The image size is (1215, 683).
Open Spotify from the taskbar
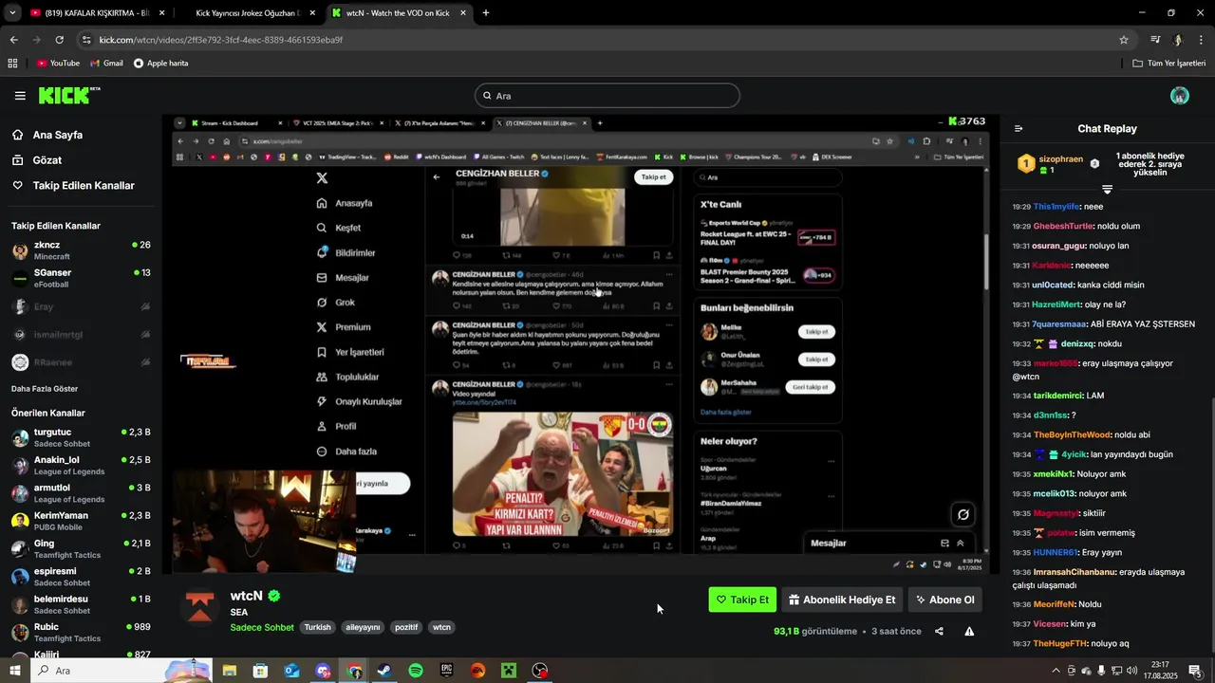[x=416, y=671]
